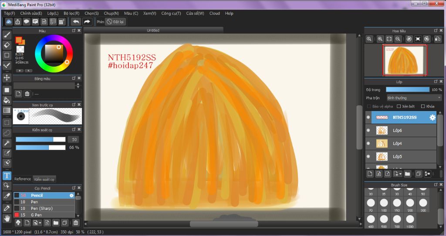Pop out the Hoa tiêu panel
The width and height of the screenshot is (446, 236).
point(436,30)
